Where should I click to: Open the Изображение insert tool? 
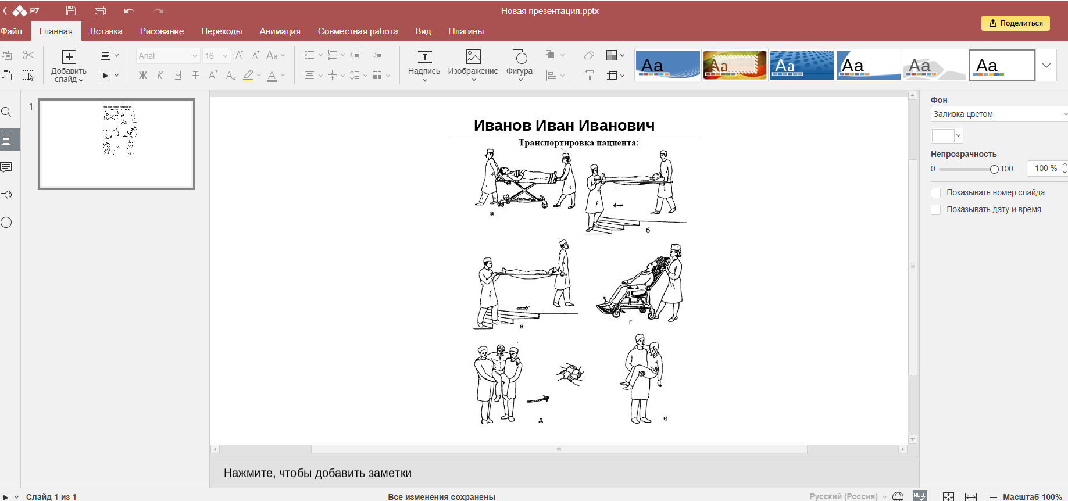(x=473, y=62)
